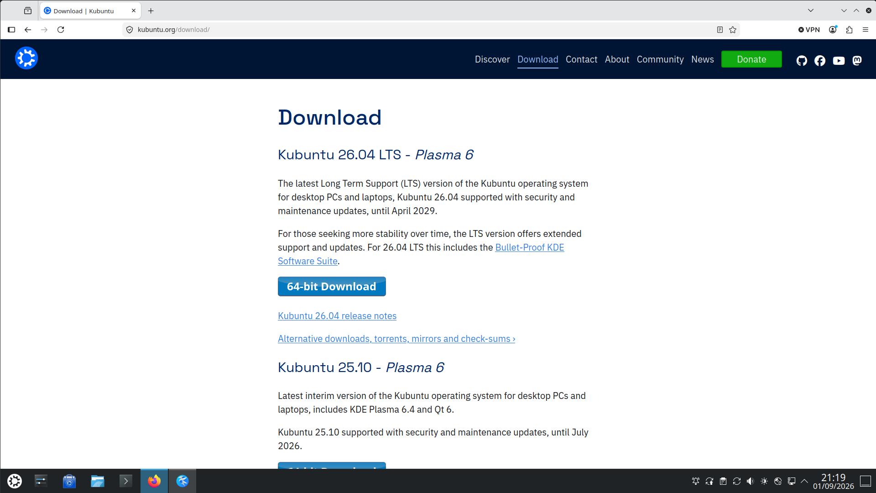Toggle reader view in address bar
This screenshot has height=493, width=876.
[x=720, y=30]
